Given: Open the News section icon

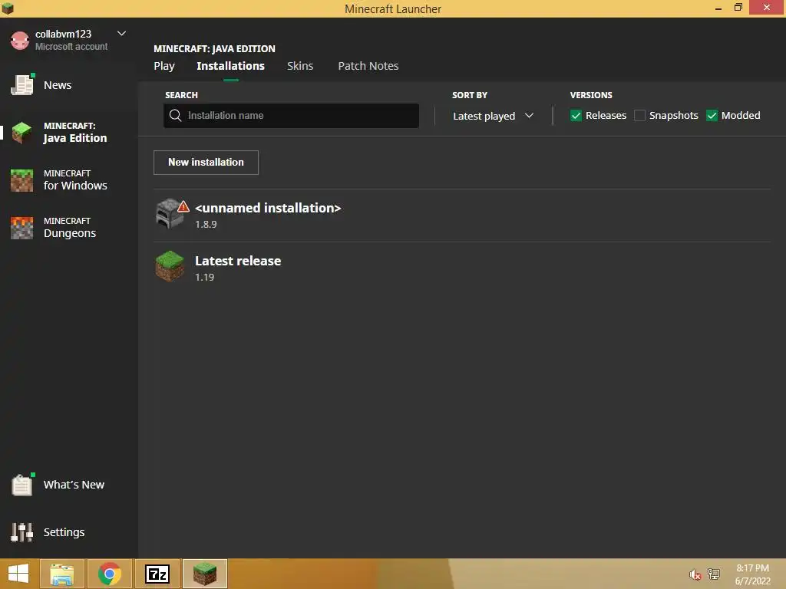Looking at the screenshot, I should click(22, 85).
